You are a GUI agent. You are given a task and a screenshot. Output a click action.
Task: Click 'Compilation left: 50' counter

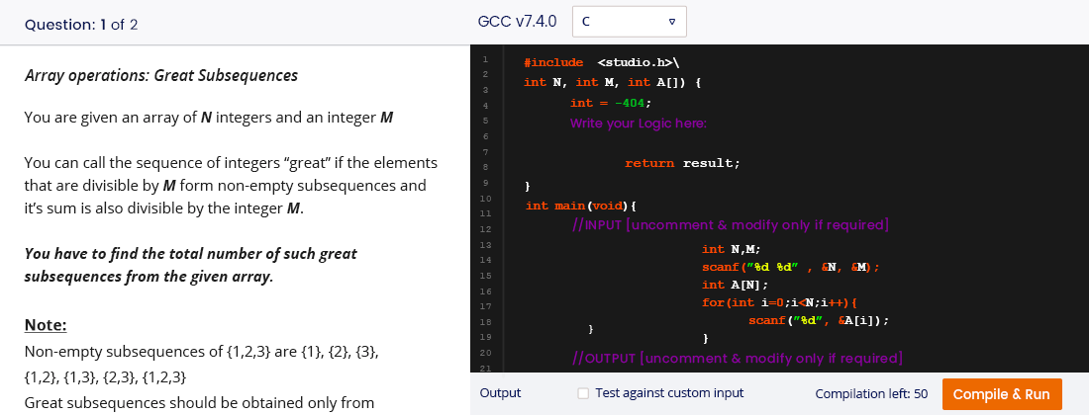point(871,393)
